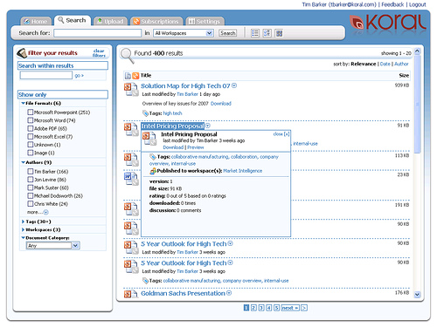The width and height of the screenshot is (437, 327).
Task: Check the Microsoft Excel (7) filter
Action: 31,136
